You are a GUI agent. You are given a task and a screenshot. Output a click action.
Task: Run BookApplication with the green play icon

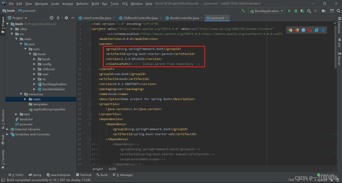289,11
